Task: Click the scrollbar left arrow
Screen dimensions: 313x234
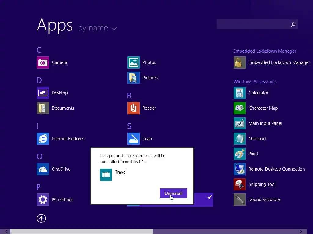Action: [x=7, y=232]
